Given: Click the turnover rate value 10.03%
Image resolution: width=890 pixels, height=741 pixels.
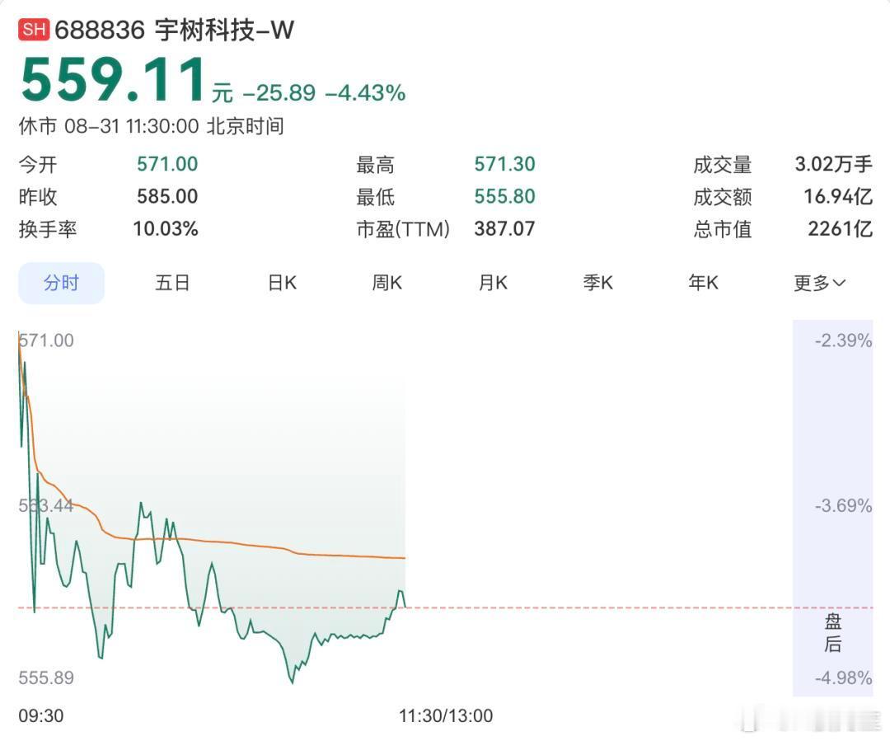Looking at the screenshot, I should coord(166,229).
